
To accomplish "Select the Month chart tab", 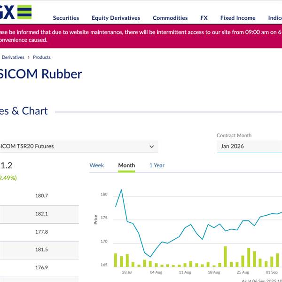I will click(x=126, y=165).
